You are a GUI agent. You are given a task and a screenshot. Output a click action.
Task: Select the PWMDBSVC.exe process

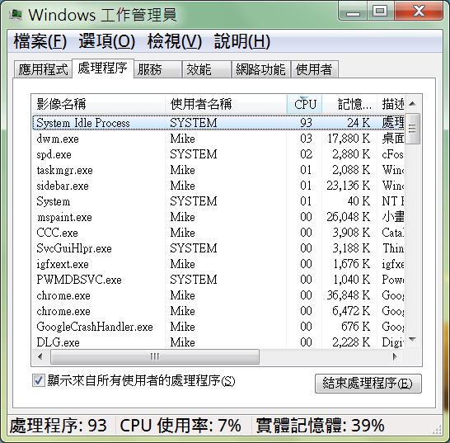(218, 280)
